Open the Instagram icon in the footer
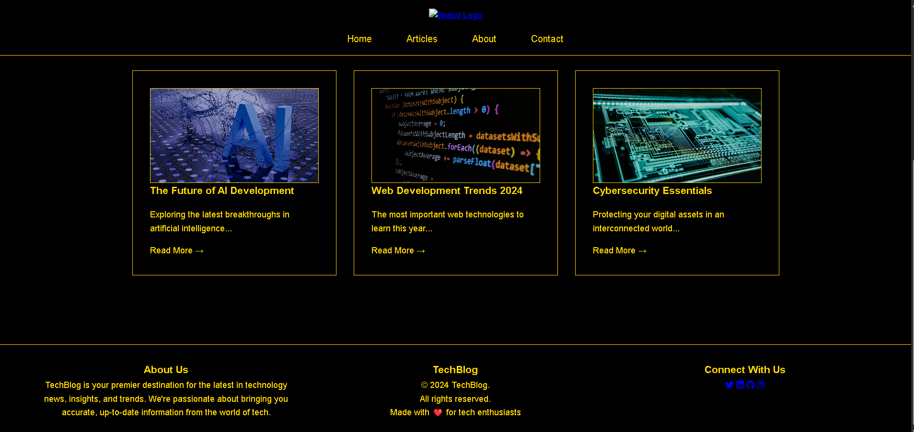 (x=761, y=385)
